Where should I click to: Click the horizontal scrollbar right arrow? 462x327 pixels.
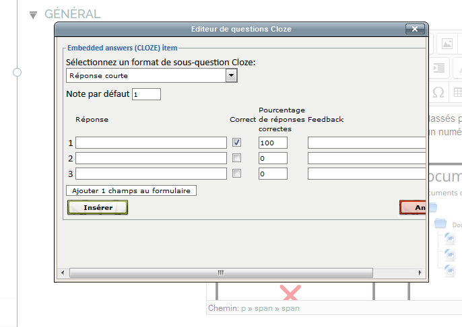[x=421, y=272]
